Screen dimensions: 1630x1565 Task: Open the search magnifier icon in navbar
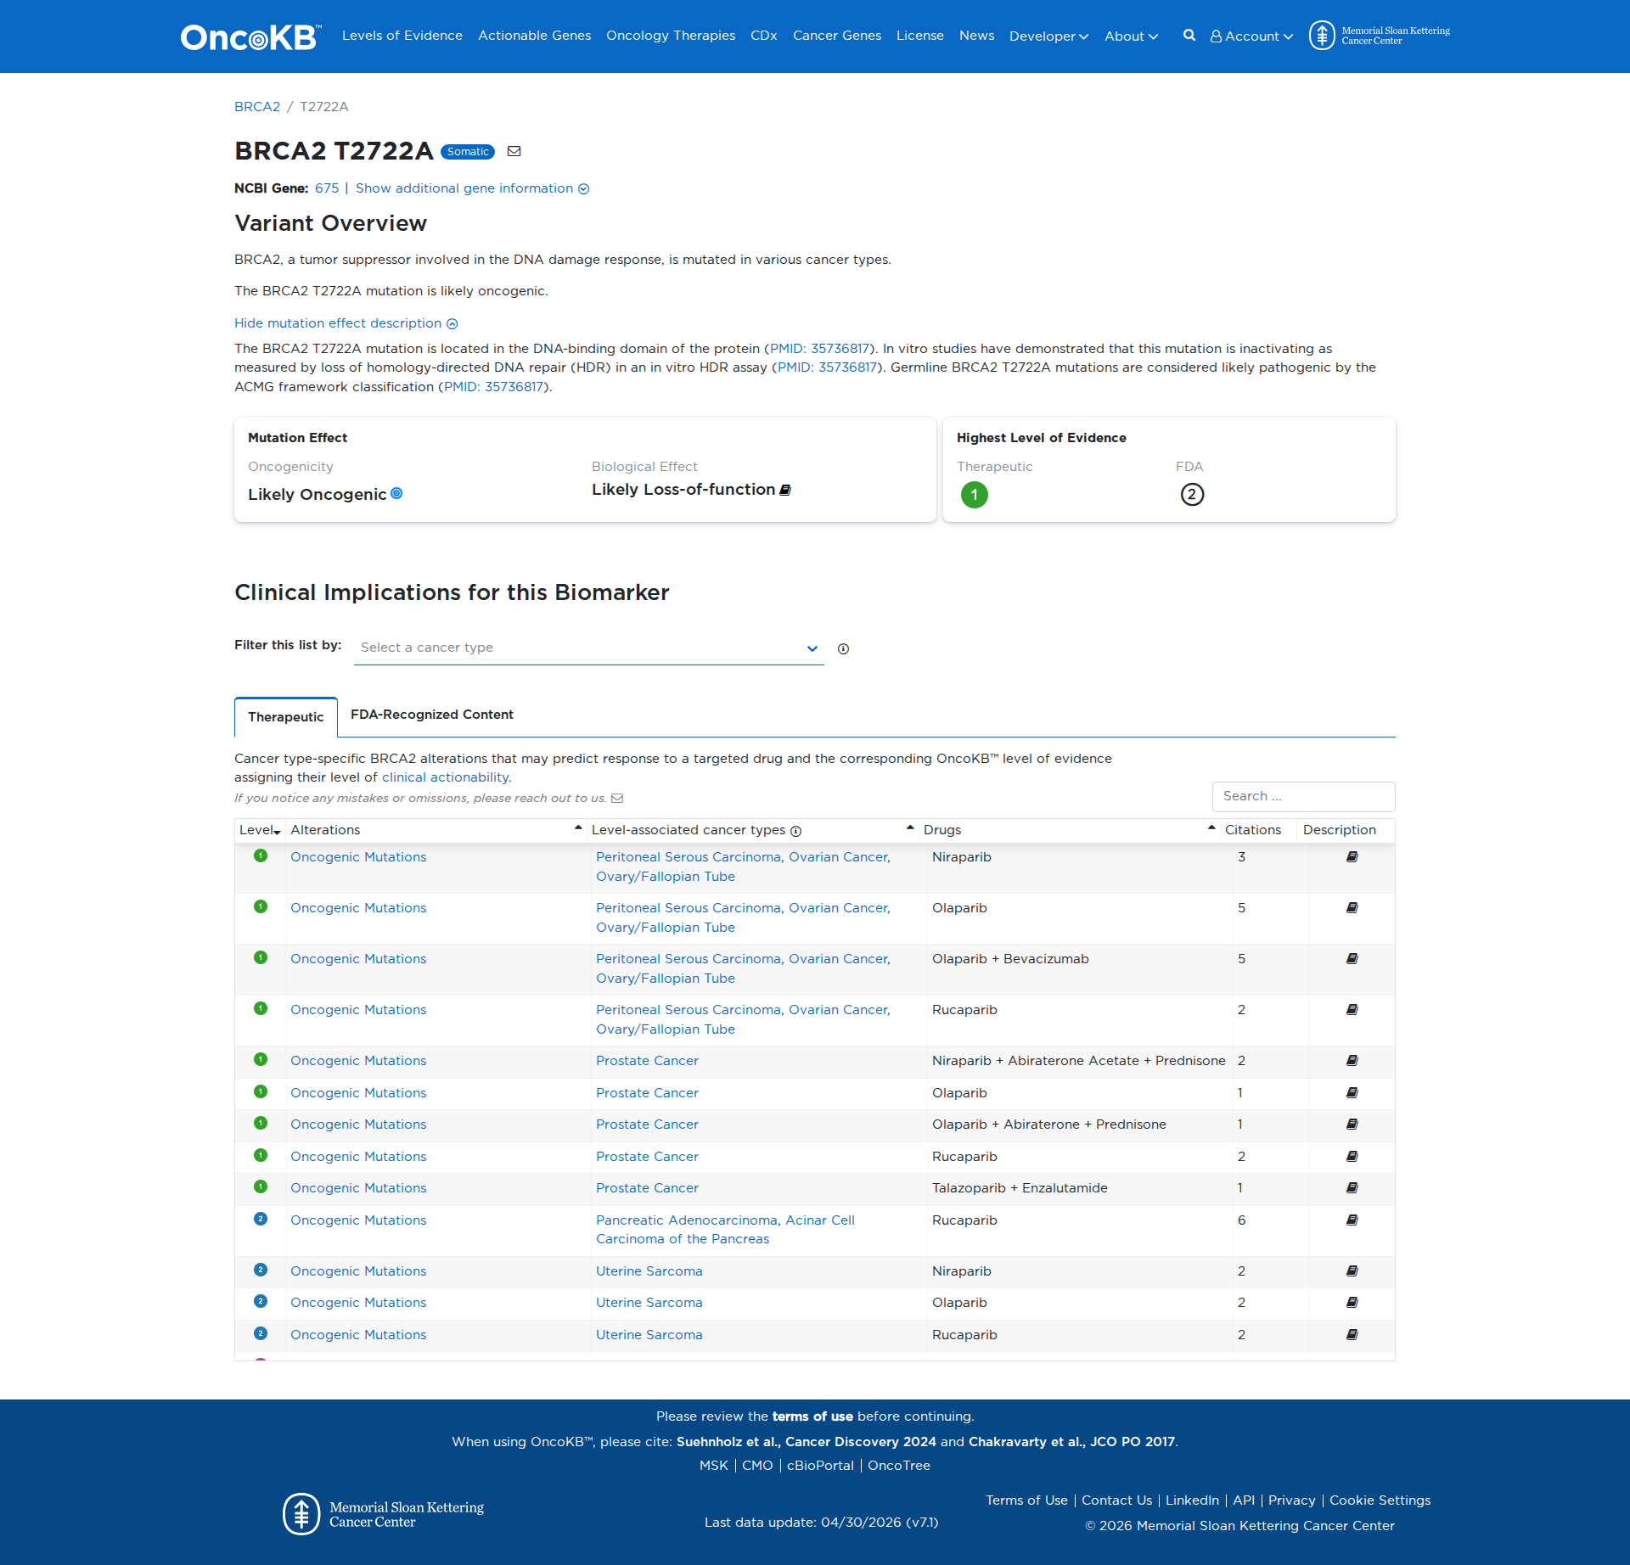point(1189,36)
